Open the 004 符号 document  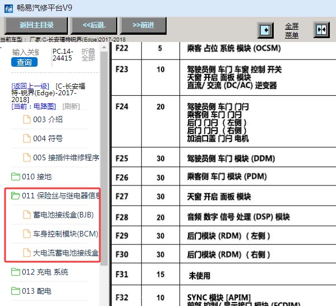(48, 138)
